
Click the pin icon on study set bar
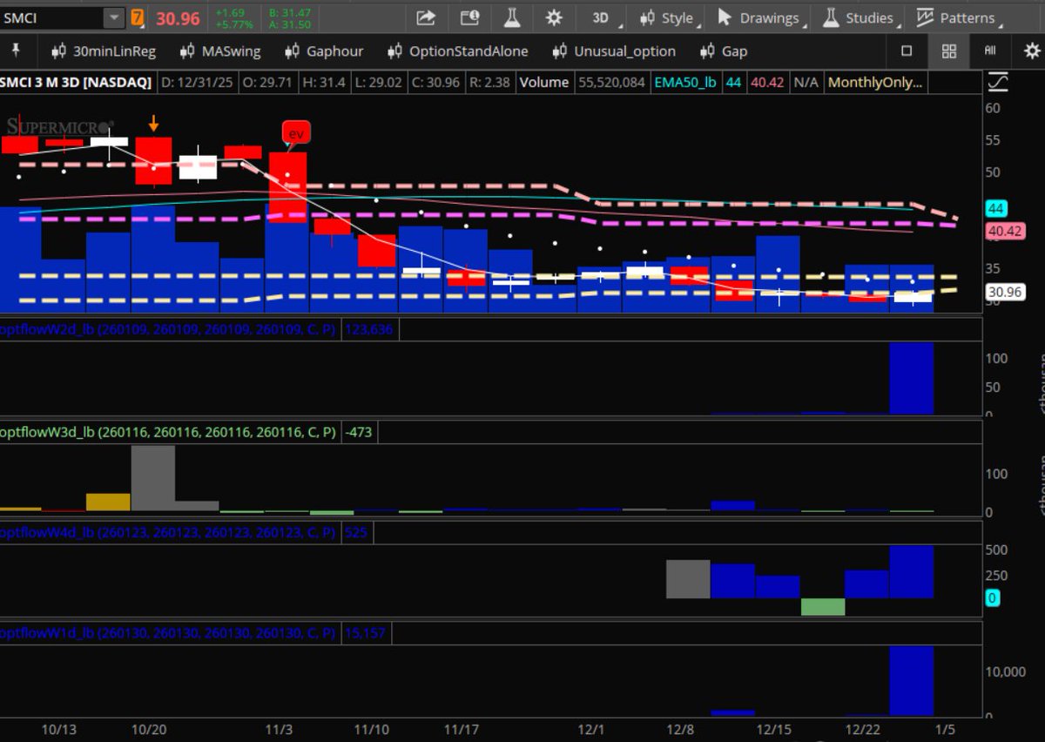tap(15, 51)
